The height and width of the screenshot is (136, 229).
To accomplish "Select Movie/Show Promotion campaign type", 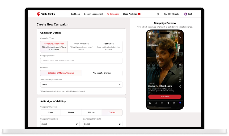I will [54, 46].
